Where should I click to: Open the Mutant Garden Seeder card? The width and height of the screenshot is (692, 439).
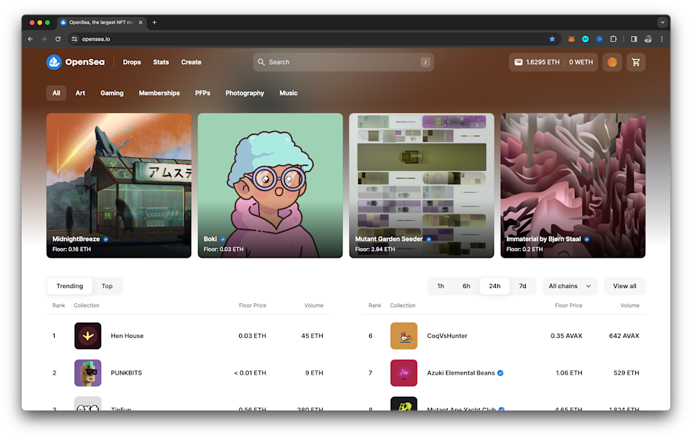click(421, 186)
